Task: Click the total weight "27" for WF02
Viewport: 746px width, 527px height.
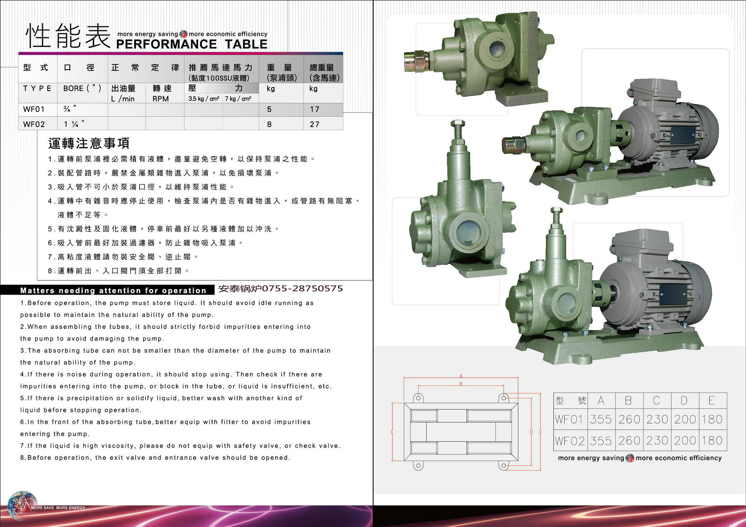Action: pos(314,124)
